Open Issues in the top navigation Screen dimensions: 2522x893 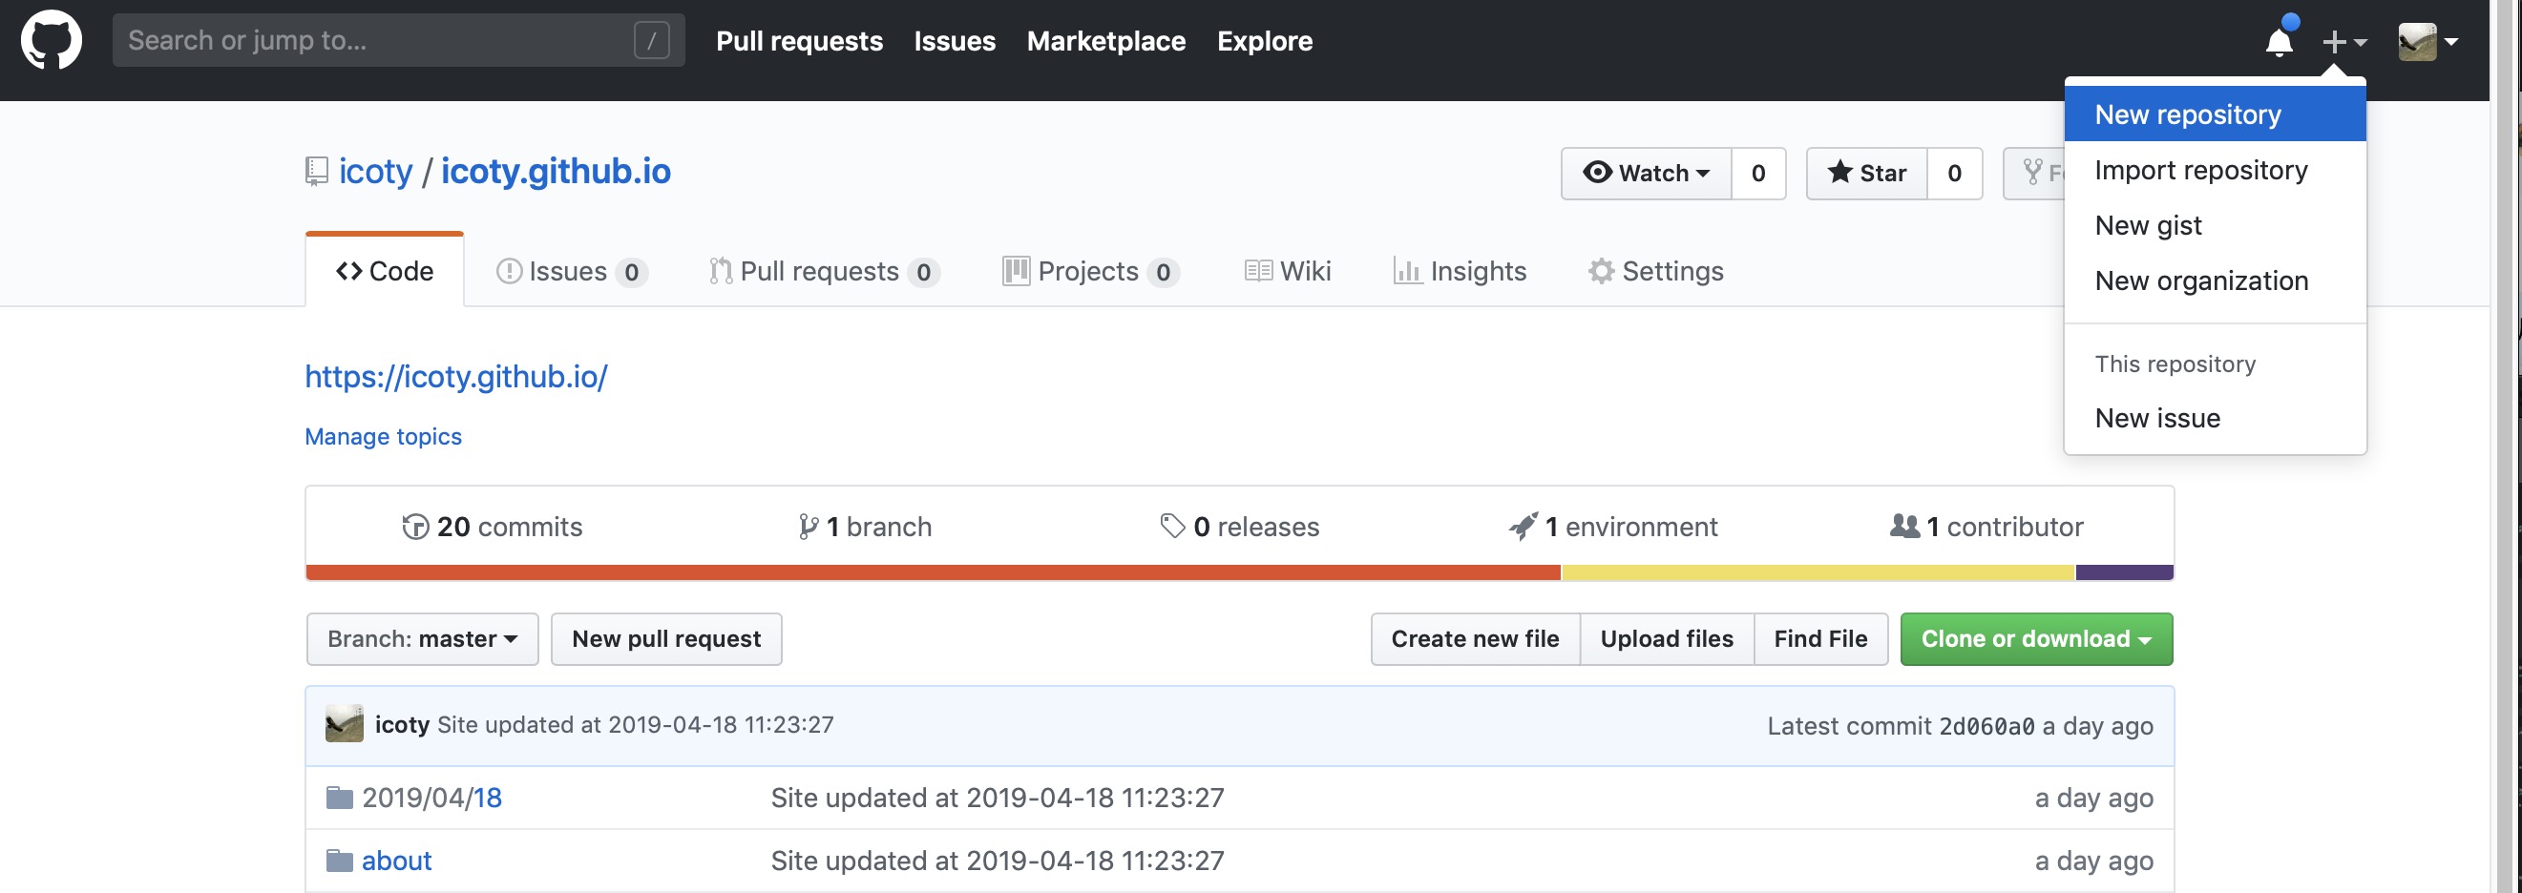pos(955,41)
